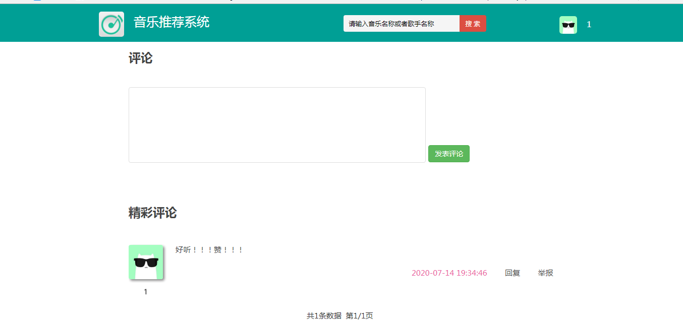Click the avatar of user 1 under the comment

[146, 262]
